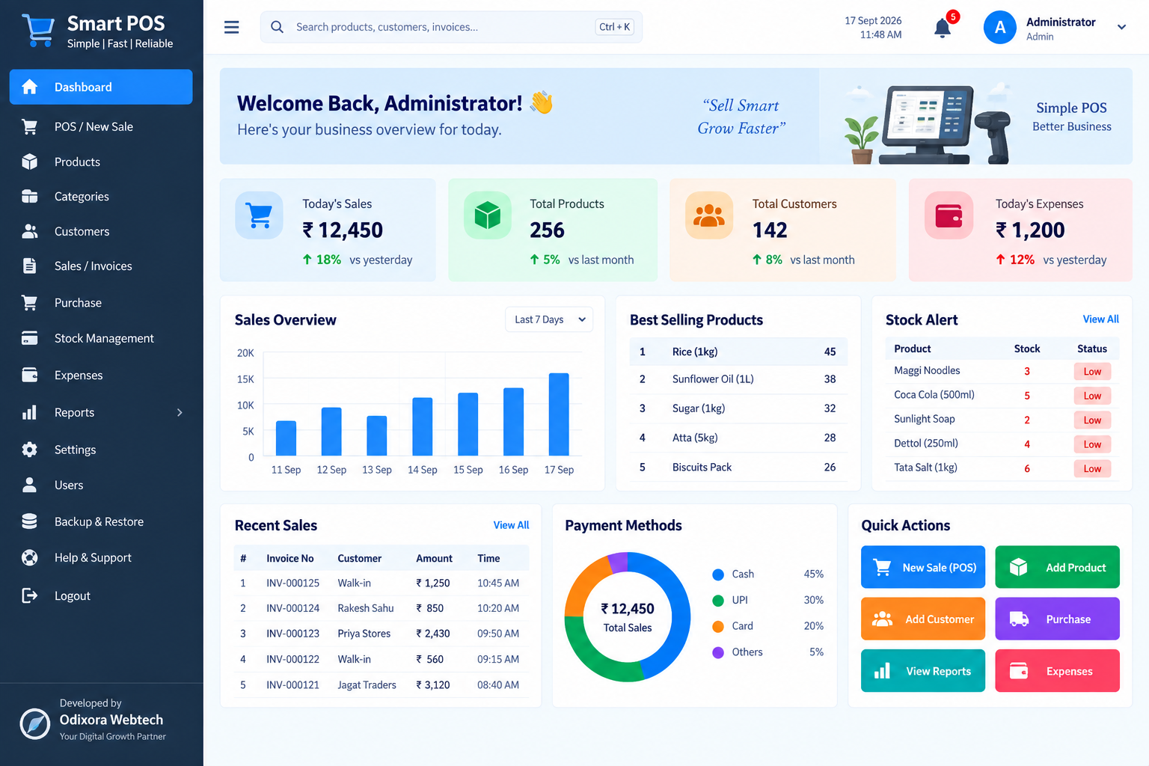The width and height of the screenshot is (1149, 766).
Task: Open the Dashboard menu item
Action: pyautogui.click(x=101, y=87)
